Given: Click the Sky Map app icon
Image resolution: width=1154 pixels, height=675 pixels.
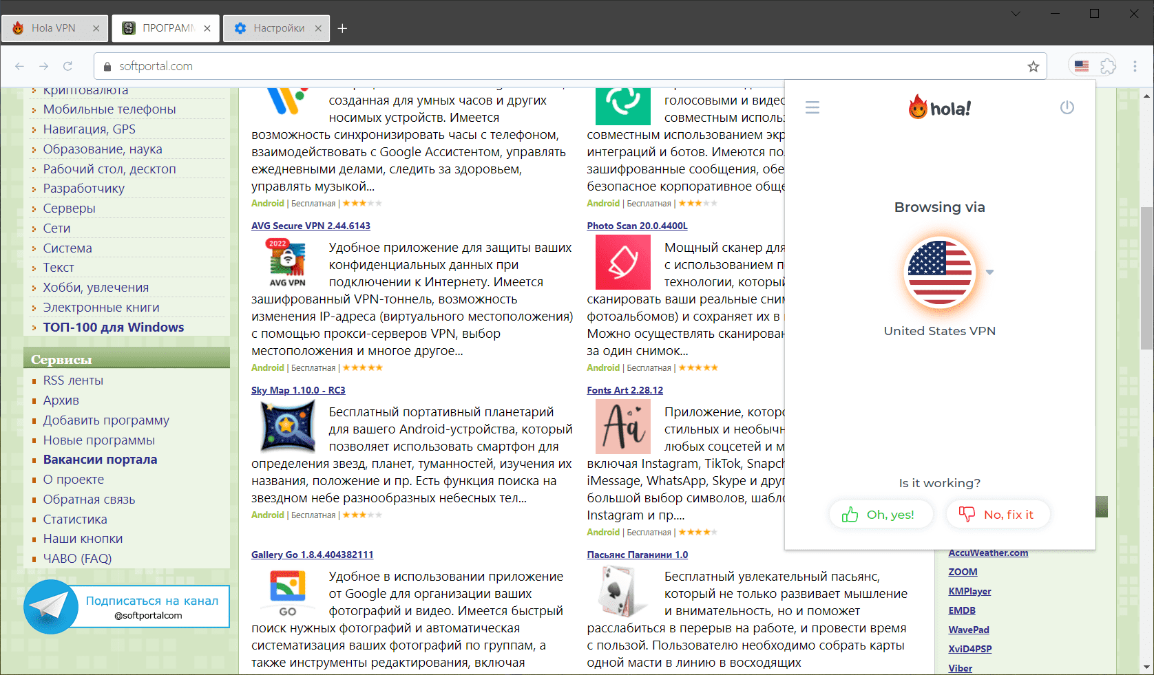Looking at the screenshot, I should (x=288, y=427).
